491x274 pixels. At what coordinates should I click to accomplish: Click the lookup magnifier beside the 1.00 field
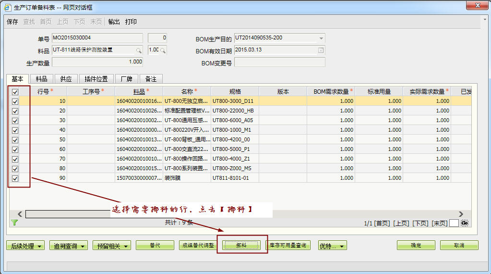click(163, 50)
